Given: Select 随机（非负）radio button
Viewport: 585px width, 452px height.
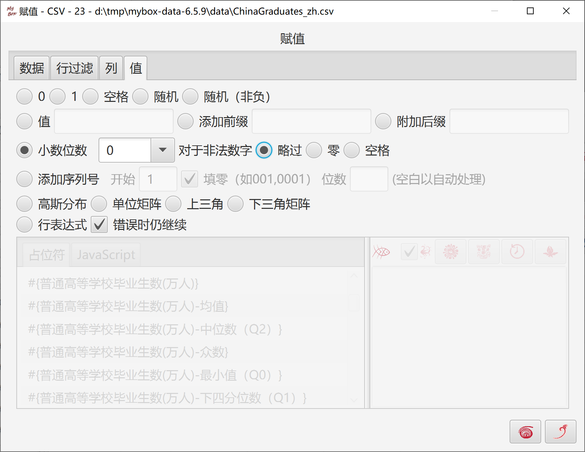Looking at the screenshot, I should pyautogui.click(x=190, y=96).
